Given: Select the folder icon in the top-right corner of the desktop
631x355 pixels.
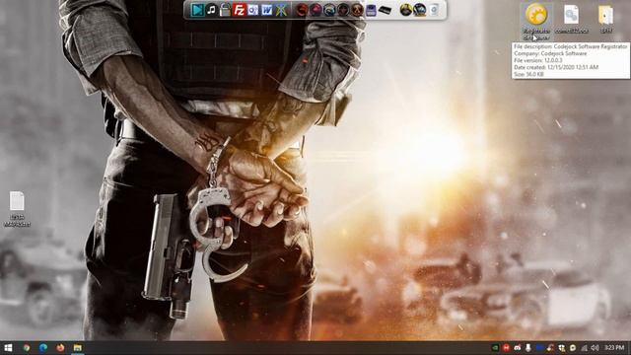Looking at the screenshot, I should tap(606, 19).
